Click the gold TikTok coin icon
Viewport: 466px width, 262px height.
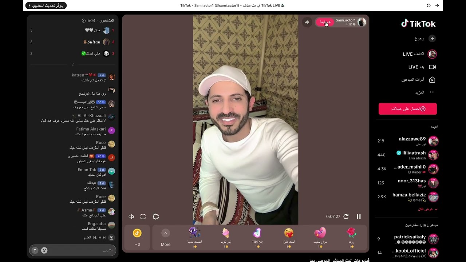tap(137, 233)
